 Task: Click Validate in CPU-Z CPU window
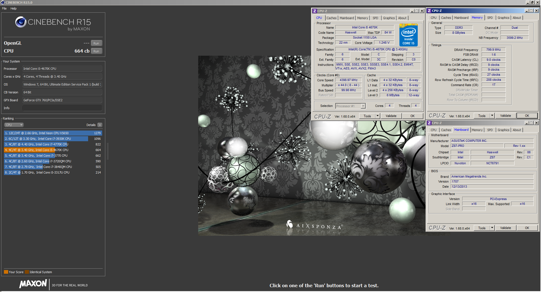click(391, 116)
